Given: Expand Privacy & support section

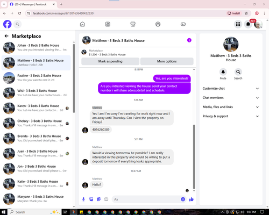Looking at the screenshot, I should (231, 116).
